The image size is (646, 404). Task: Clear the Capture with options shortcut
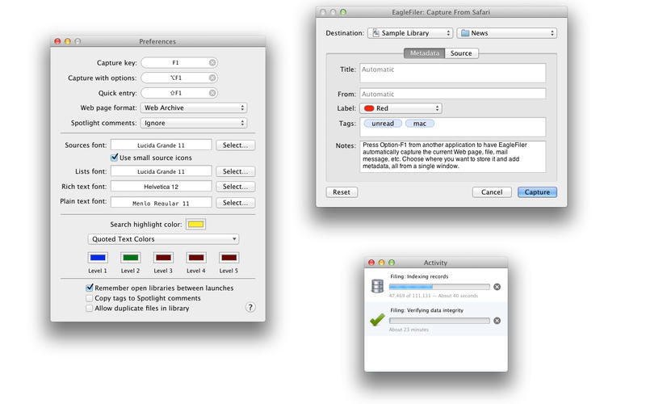212,78
